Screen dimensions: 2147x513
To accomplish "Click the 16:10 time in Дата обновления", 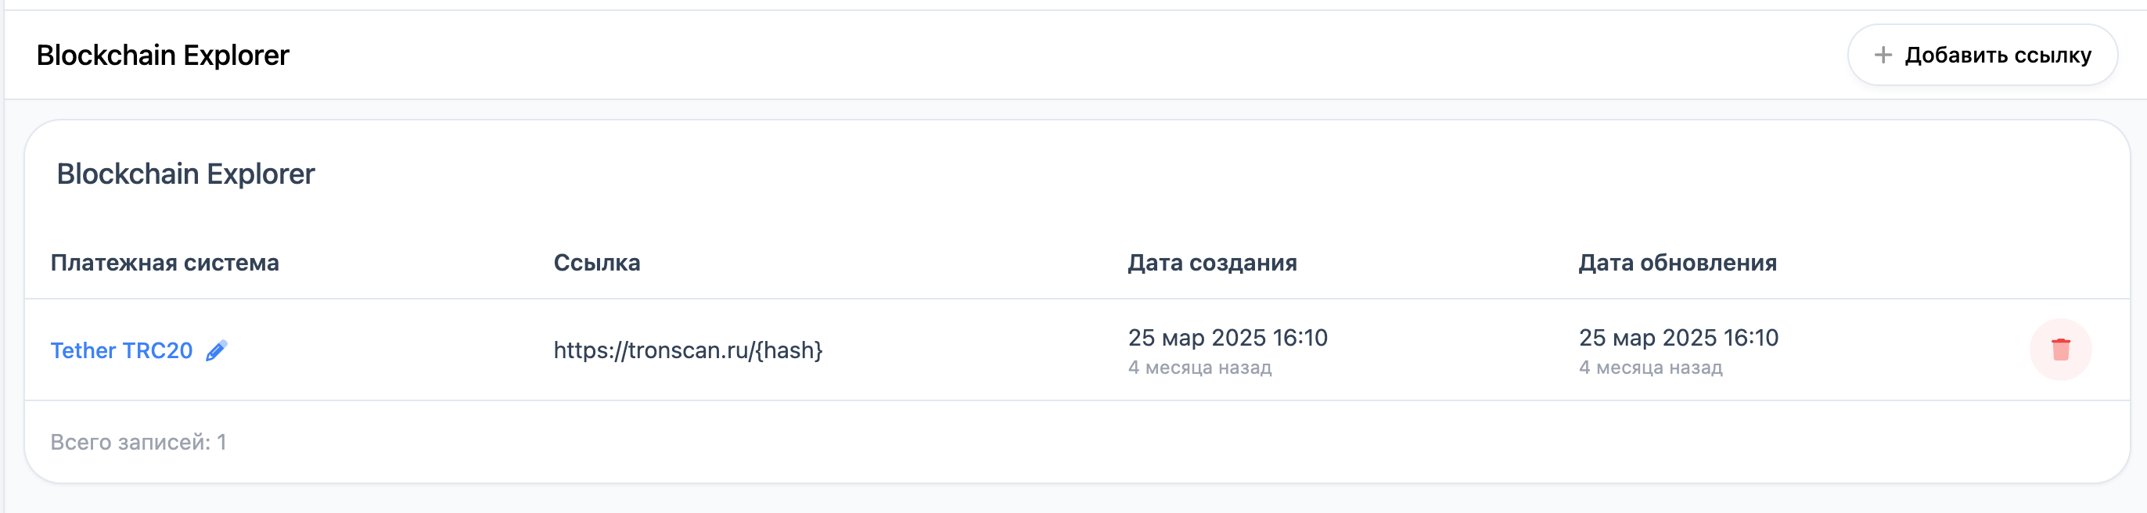I will [x=1750, y=337].
